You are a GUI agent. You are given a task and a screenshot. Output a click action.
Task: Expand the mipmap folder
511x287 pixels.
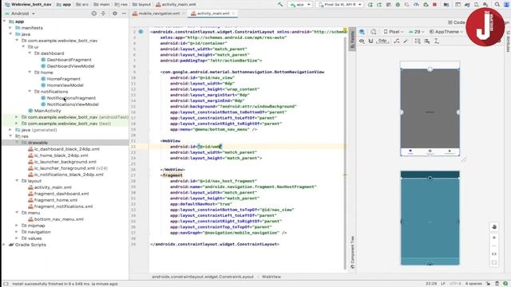click(x=17, y=225)
